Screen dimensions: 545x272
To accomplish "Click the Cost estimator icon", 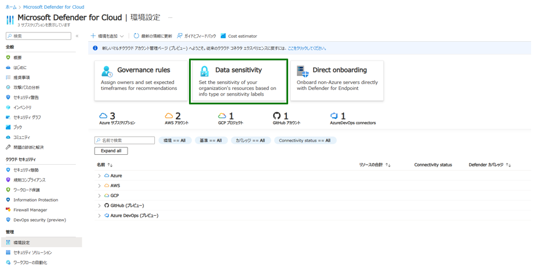I will [x=223, y=36].
